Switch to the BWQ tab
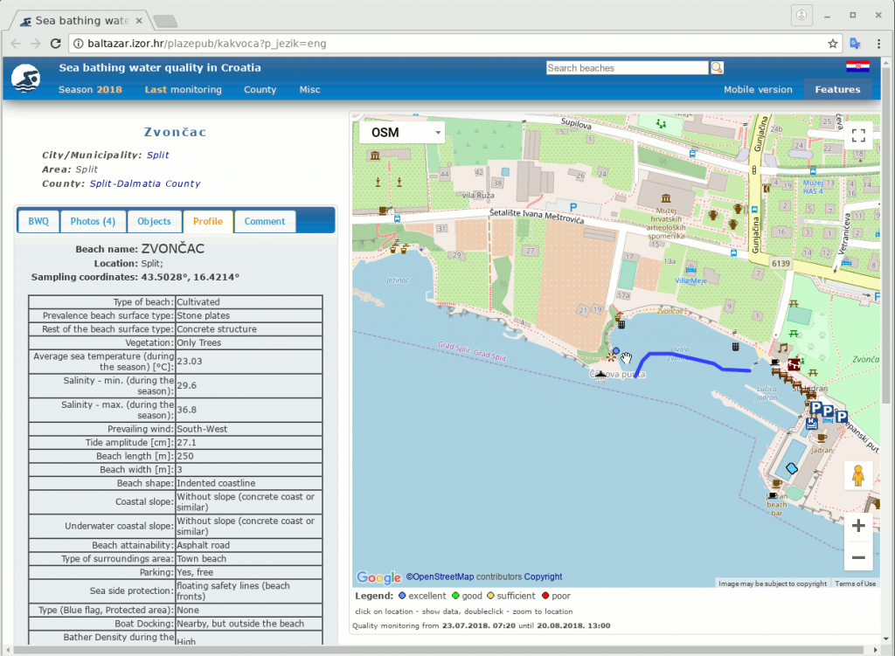Screen dimensions: 895x656 (38, 222)
